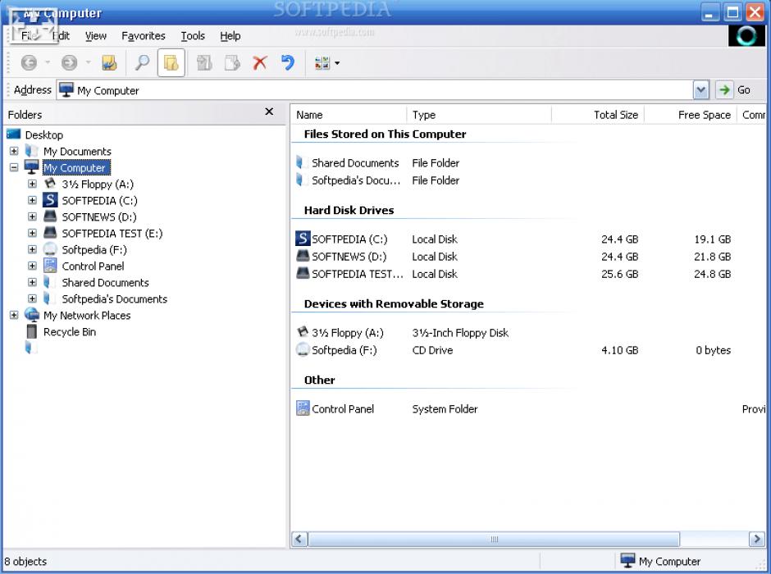
Task: Expand Shared Documents tree node
Action: click(32, 282)
